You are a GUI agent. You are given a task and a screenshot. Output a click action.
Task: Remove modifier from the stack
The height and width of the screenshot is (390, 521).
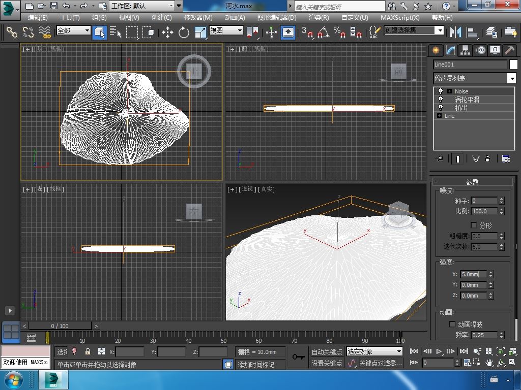pos(487,159)
